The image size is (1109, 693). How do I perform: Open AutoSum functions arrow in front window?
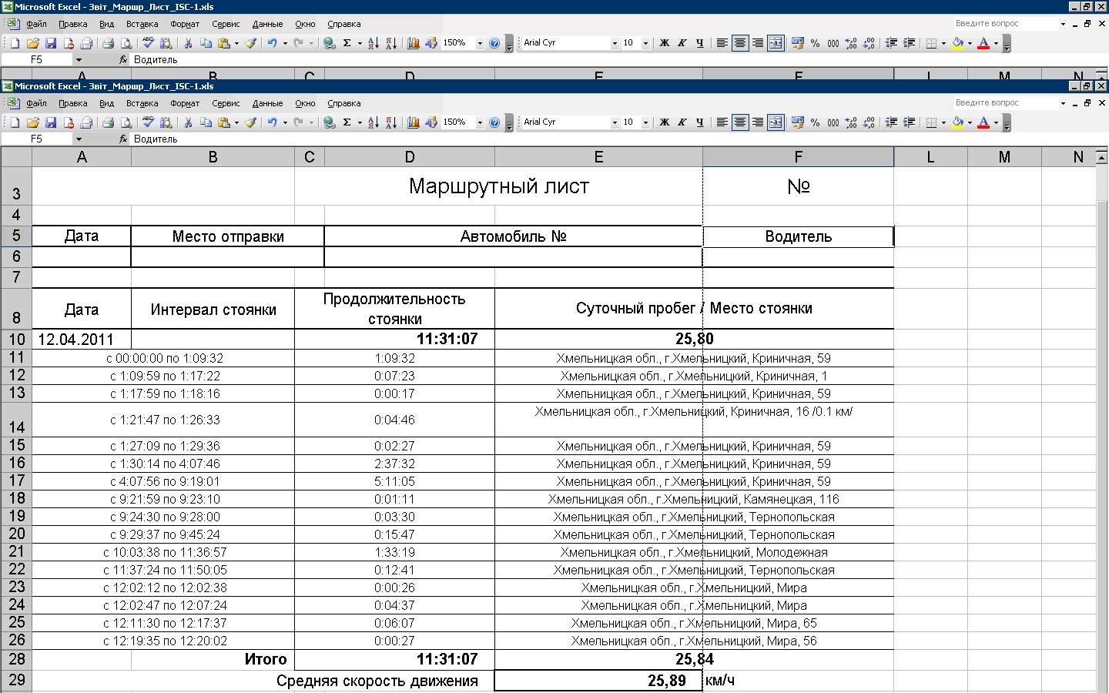(360, 122)
